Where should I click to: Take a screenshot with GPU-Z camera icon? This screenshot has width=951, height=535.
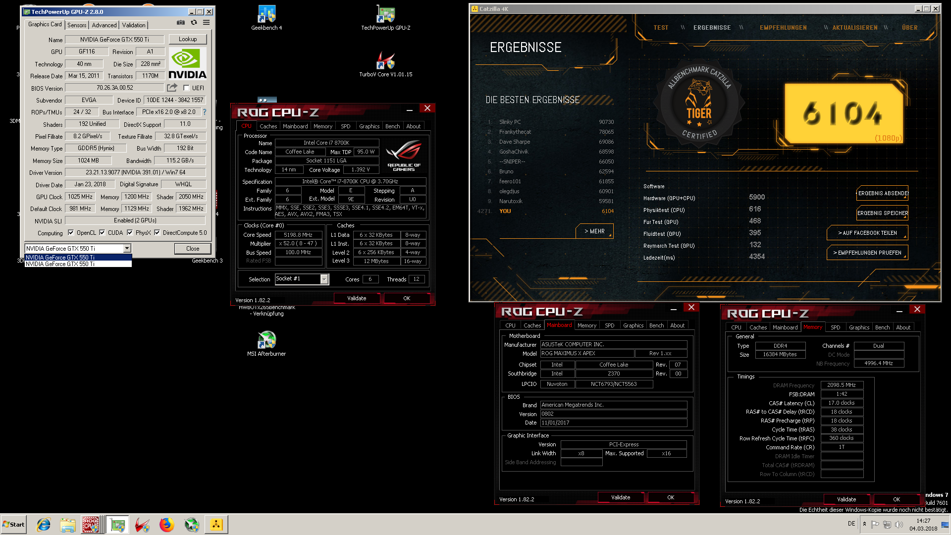181,22
